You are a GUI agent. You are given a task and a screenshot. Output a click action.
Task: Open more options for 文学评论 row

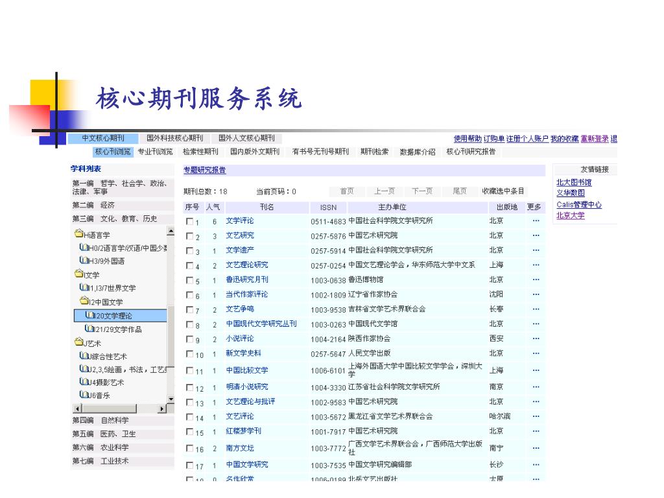click(536, 220)
